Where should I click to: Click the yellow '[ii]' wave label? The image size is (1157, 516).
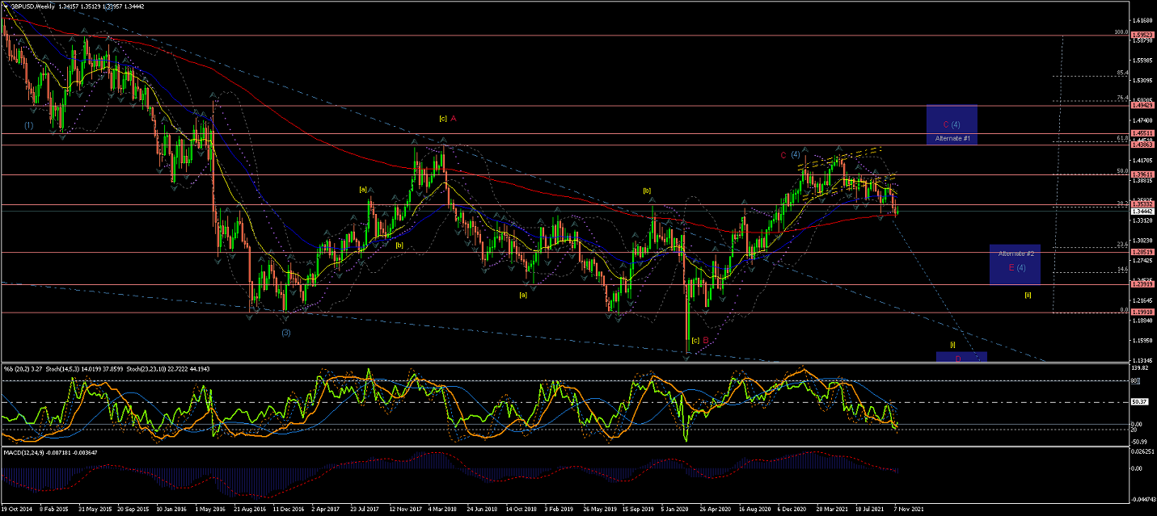click(x=1028, y=295)
